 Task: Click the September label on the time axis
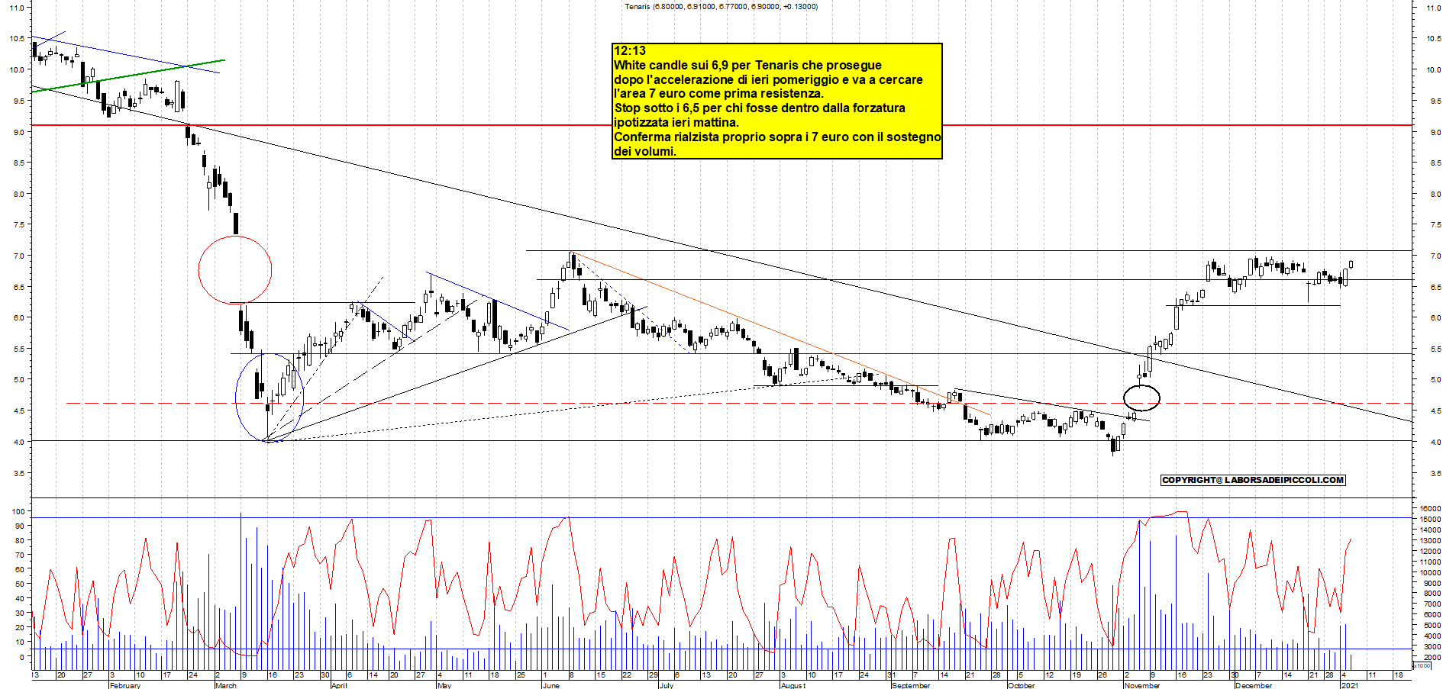tap(911, 685)
